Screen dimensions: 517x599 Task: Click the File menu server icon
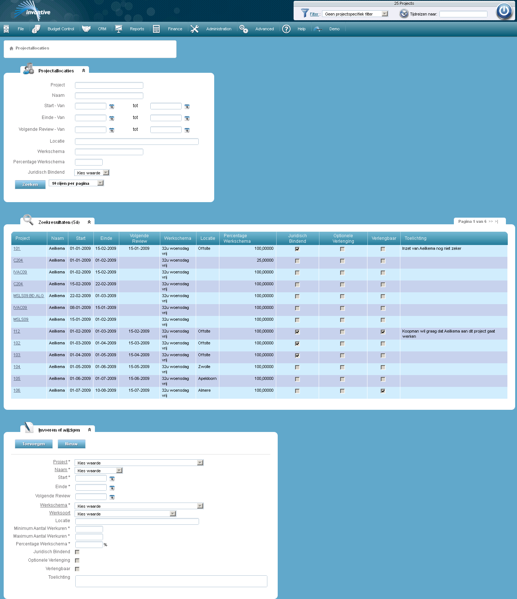pos(6,29)
